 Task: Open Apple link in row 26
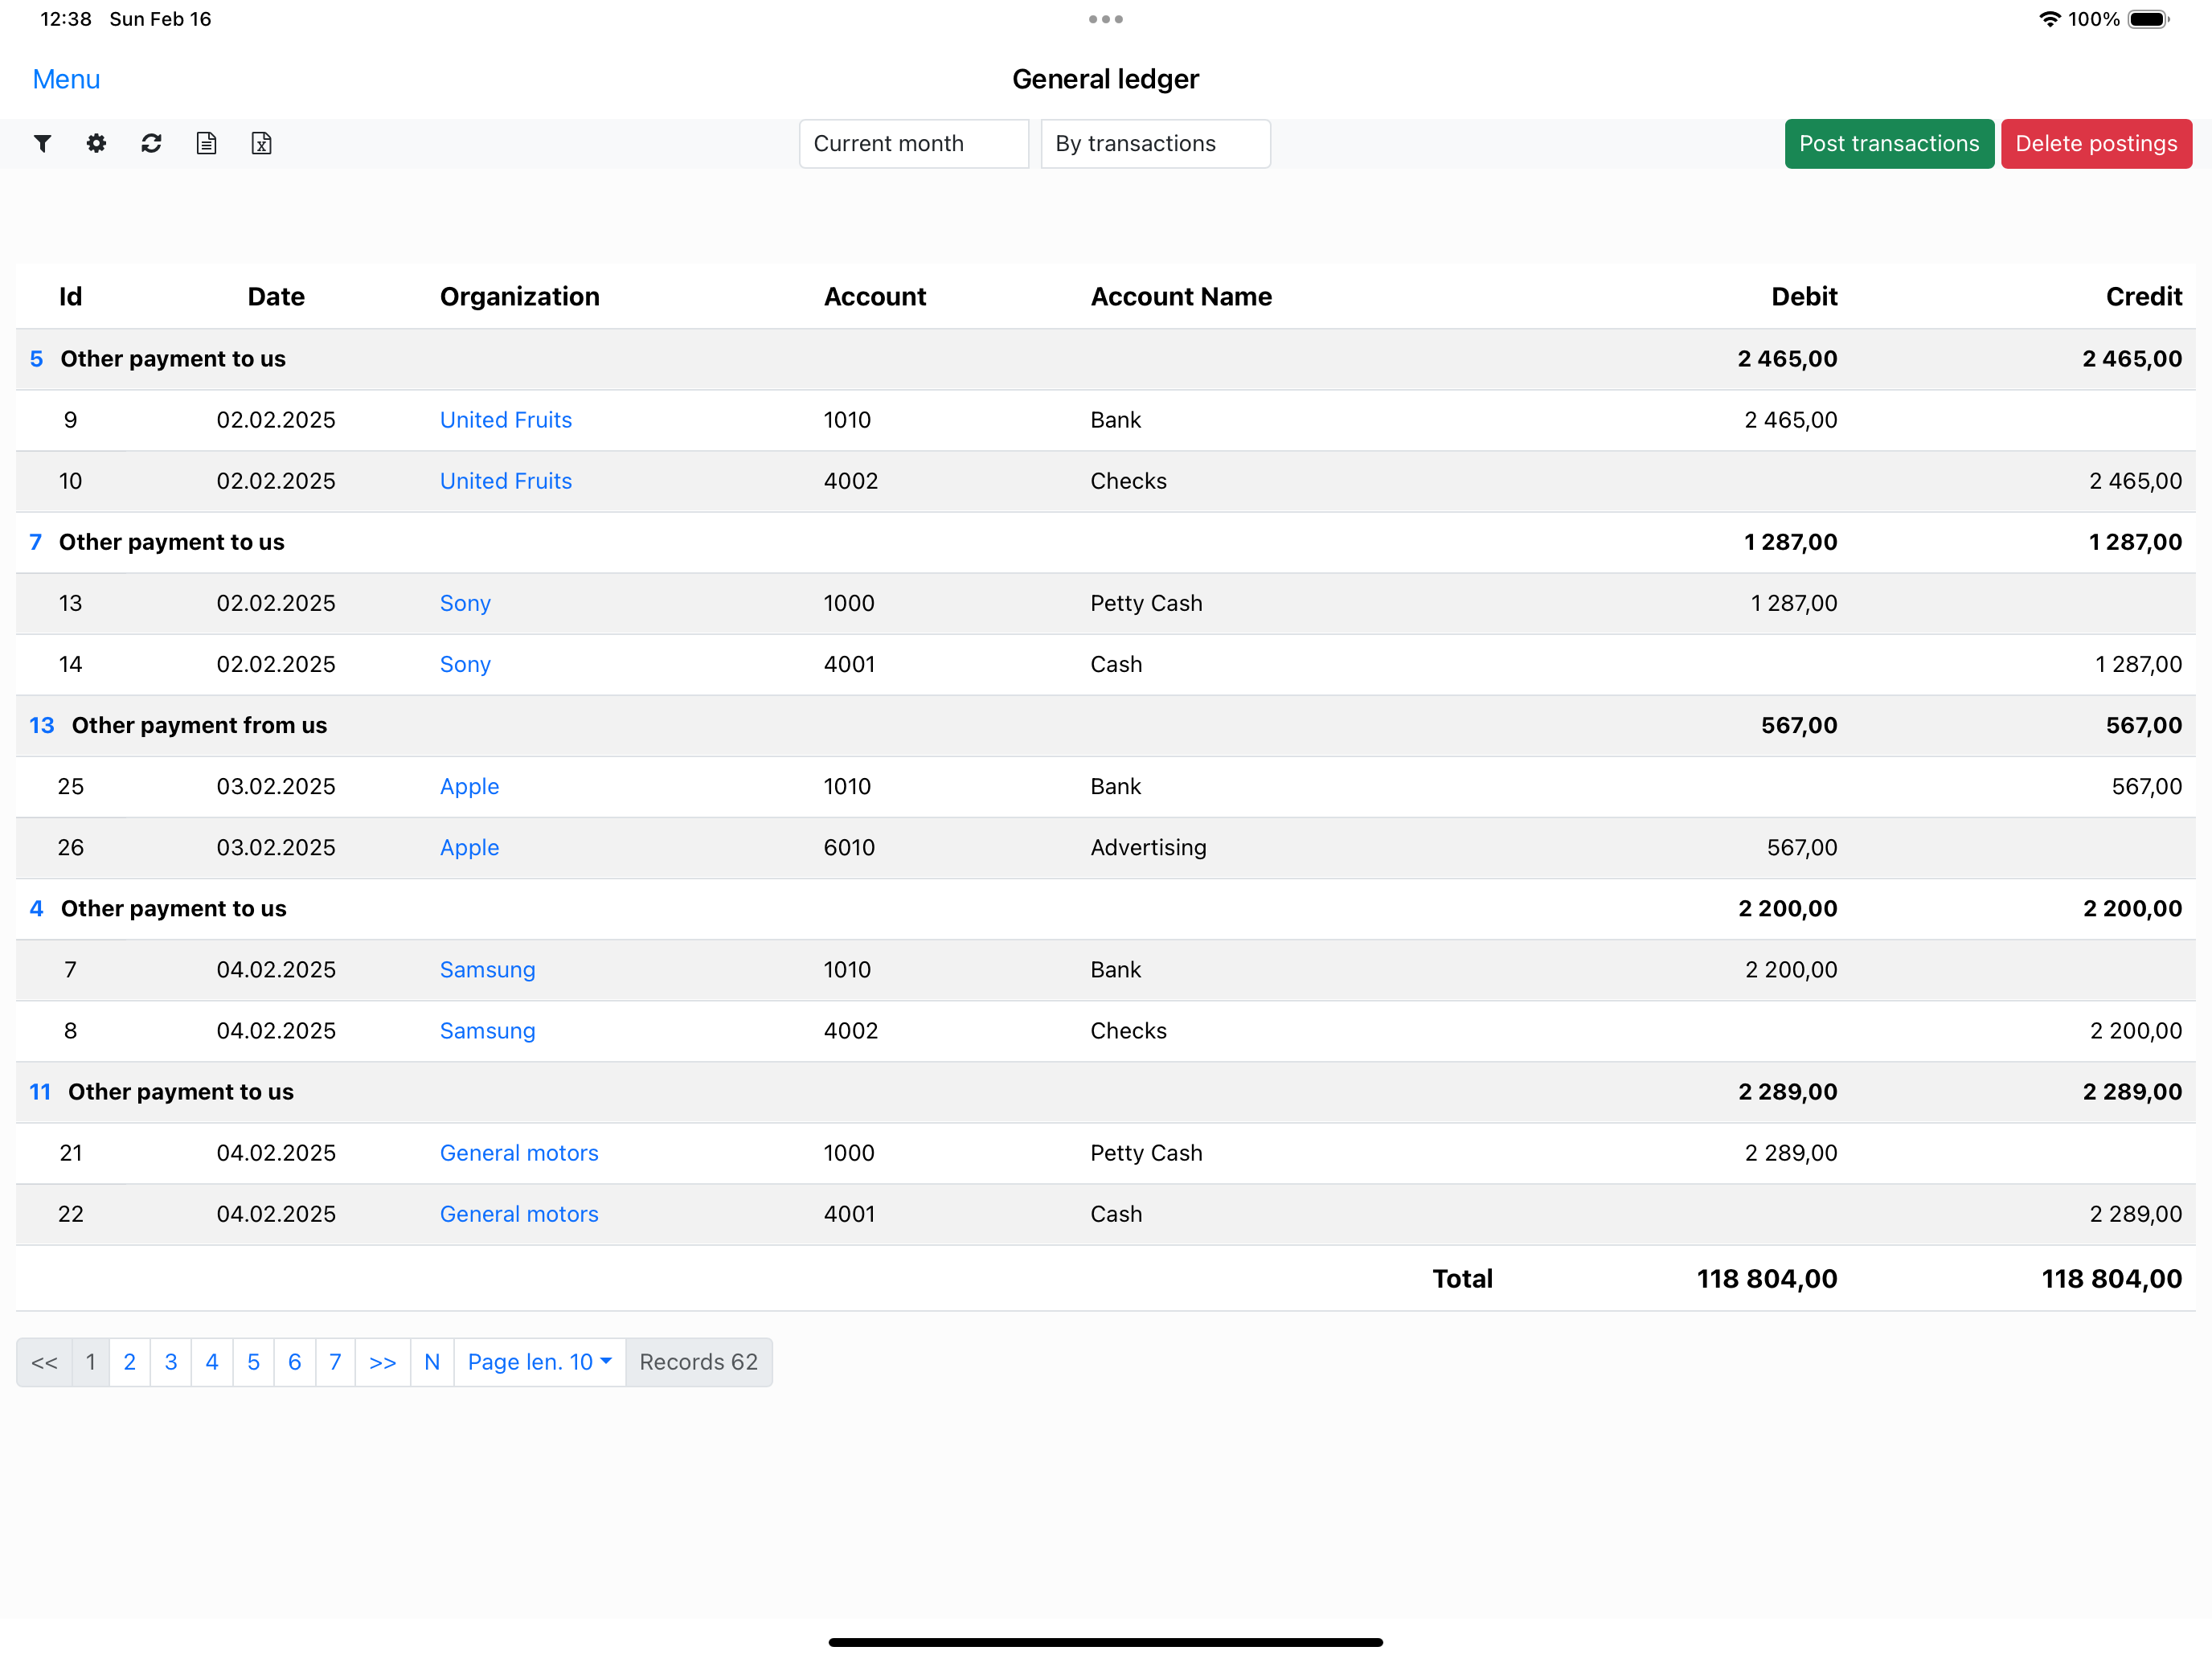tap(469, 847)
